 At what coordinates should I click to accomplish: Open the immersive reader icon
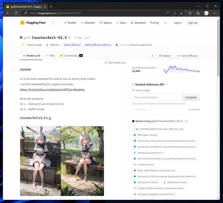174,13
